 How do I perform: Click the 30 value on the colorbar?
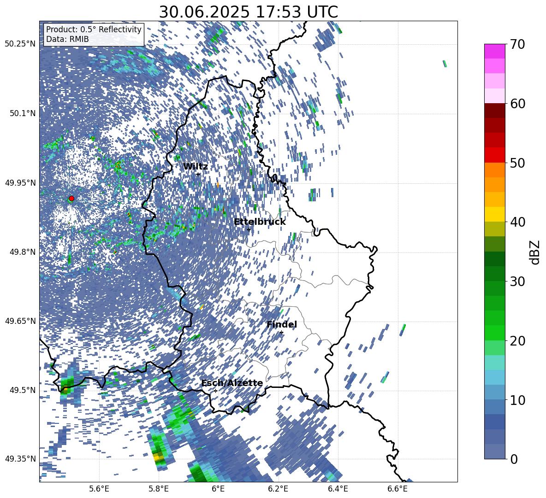(x=517, y=281)
